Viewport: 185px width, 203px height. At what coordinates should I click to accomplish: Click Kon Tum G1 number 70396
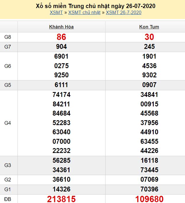(149, 189)
